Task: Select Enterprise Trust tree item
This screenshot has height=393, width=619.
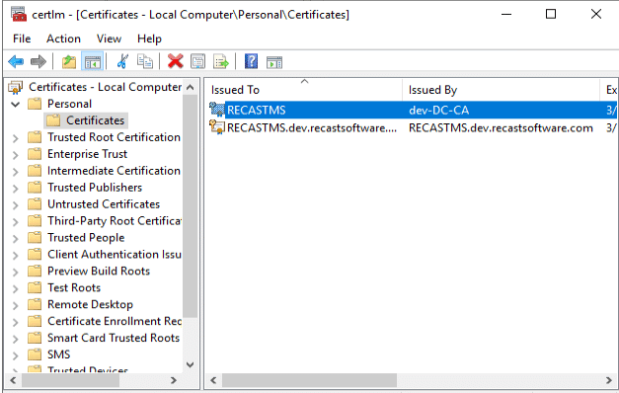Action: (x=87, y=154)
